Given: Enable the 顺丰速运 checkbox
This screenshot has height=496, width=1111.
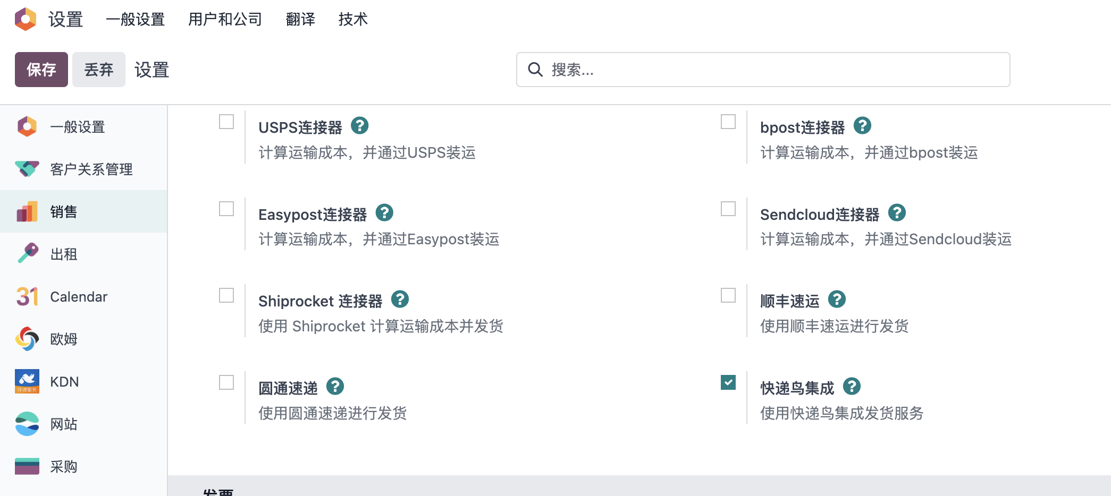Looking at the screenshot, I should pos(728,295).
